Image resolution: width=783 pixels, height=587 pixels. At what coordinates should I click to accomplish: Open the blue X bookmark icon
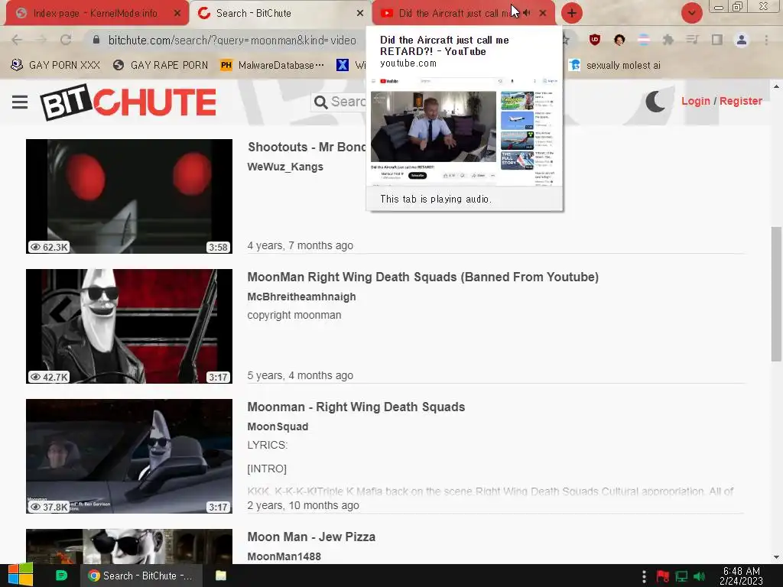[343, 65]
